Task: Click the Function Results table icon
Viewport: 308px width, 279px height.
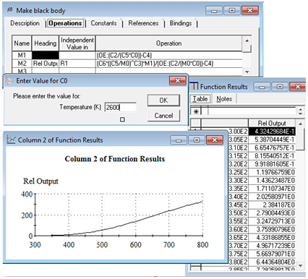Action: (194, 86)
